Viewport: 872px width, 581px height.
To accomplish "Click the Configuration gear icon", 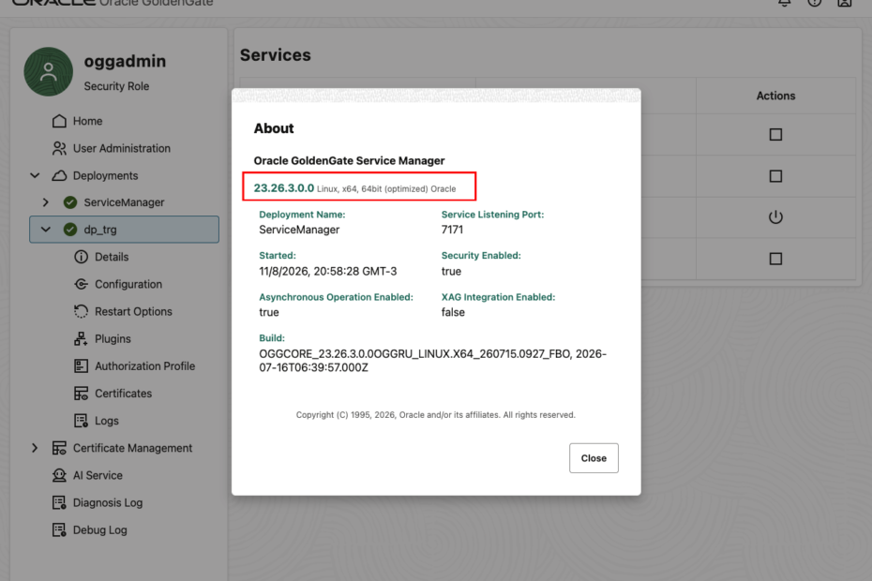I will pyautogui.click(x=82, y=284).
